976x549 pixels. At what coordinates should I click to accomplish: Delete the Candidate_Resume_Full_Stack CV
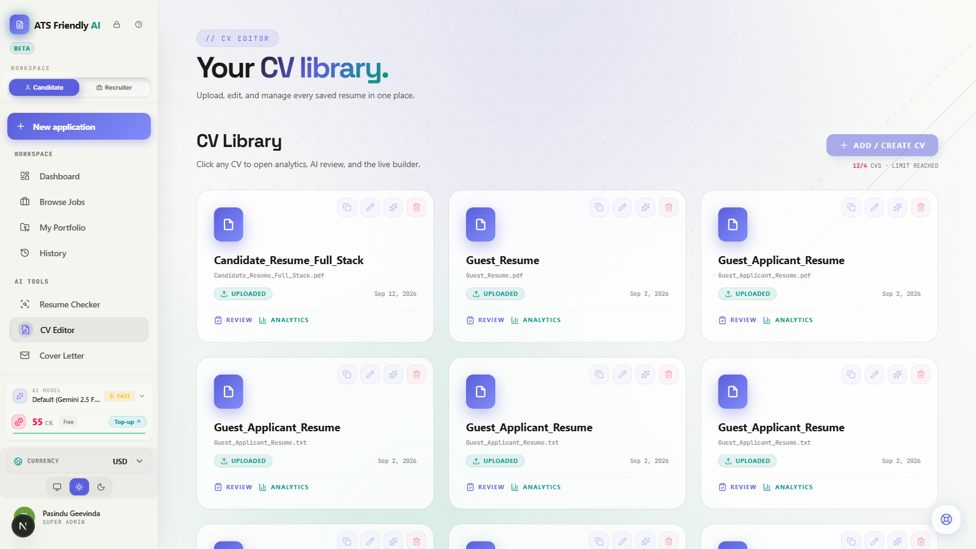(417, 207)
